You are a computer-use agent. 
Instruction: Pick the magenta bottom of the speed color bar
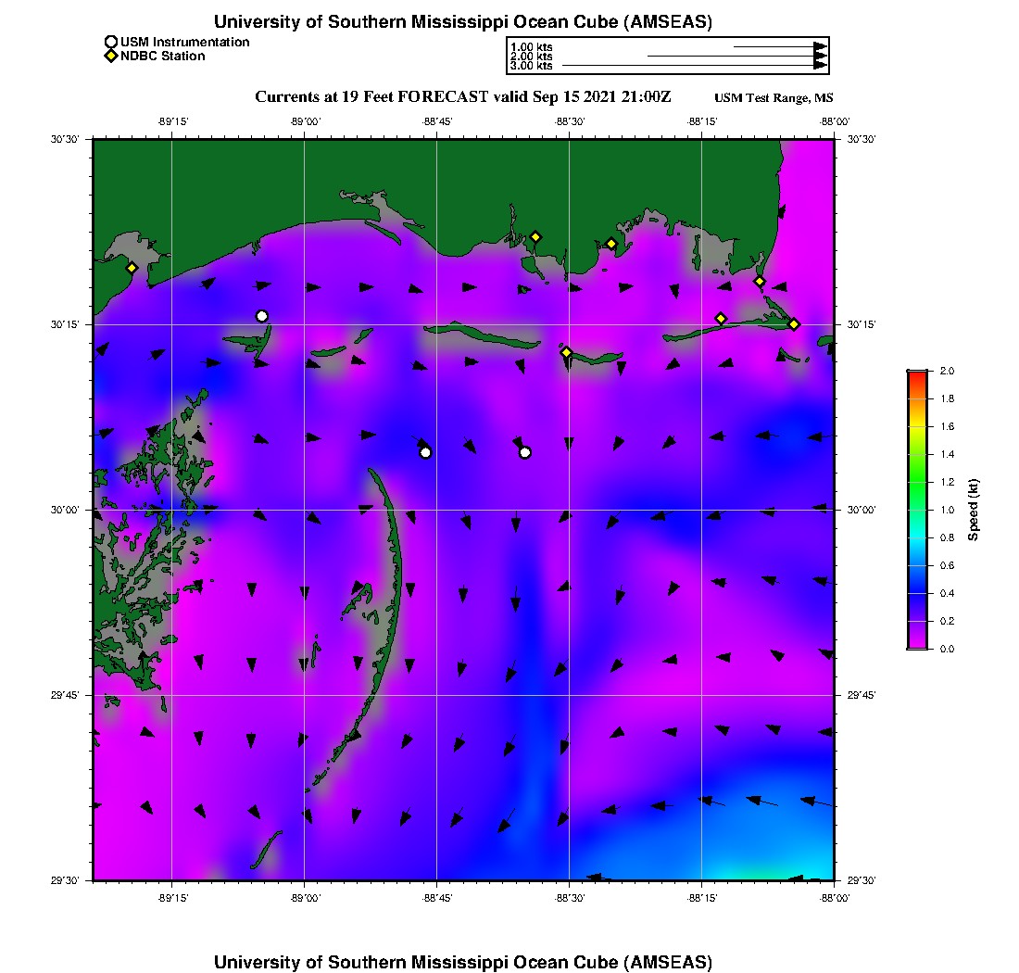pyautogui.click(x=917, y=644)
